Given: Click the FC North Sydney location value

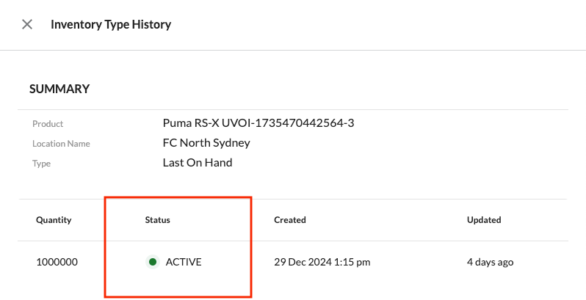Looking at the screenshot, I should (x=206, y=142).
